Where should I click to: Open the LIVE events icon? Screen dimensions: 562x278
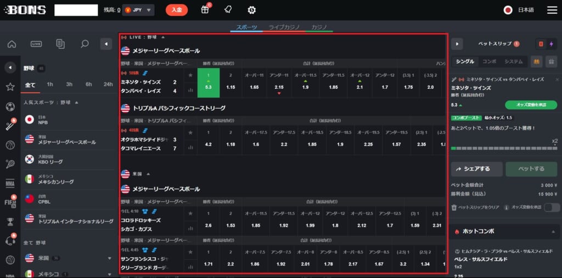coord(36,44)
